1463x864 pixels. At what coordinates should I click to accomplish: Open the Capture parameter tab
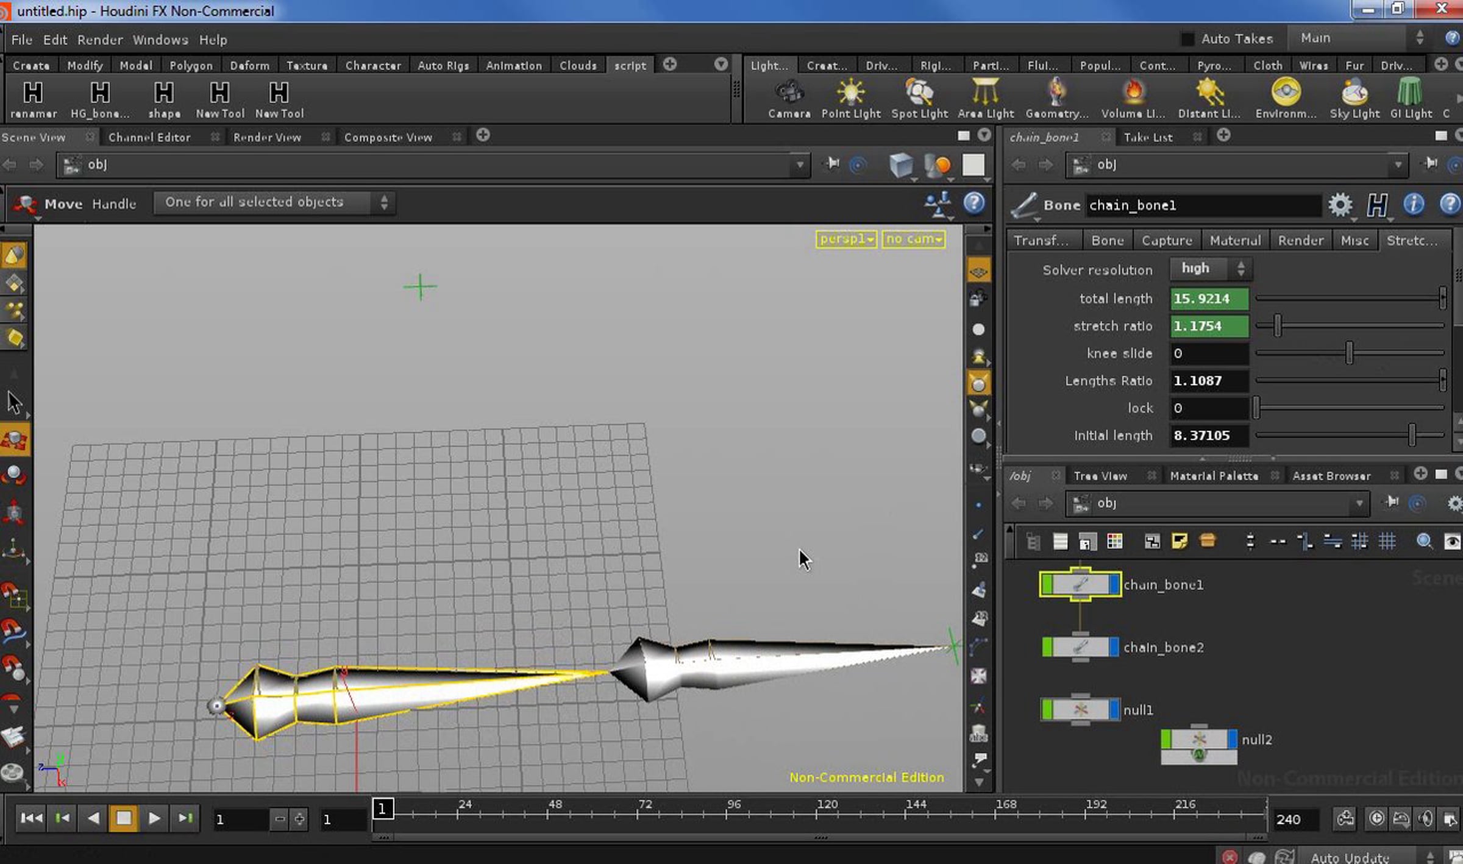pyautogui.click(x=1167, y=241)
